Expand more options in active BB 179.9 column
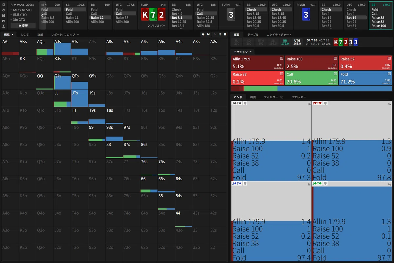Viewport: 394px width, 263px height. click(x=381, y=29)
